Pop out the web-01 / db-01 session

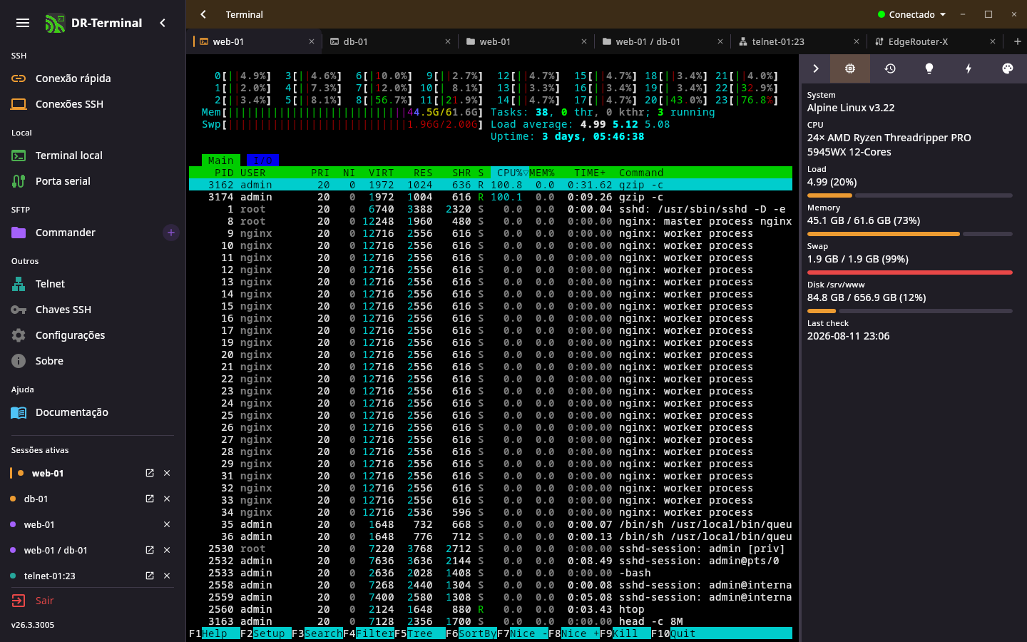click(x=150, y=550)
